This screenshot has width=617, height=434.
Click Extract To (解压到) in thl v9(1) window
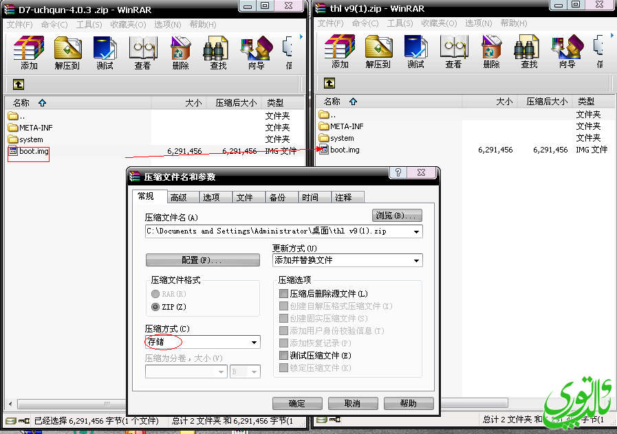pos(378,52)
